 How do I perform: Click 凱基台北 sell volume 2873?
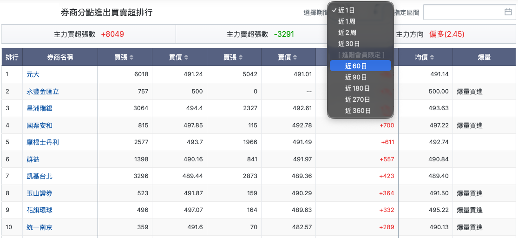[250, 176]
